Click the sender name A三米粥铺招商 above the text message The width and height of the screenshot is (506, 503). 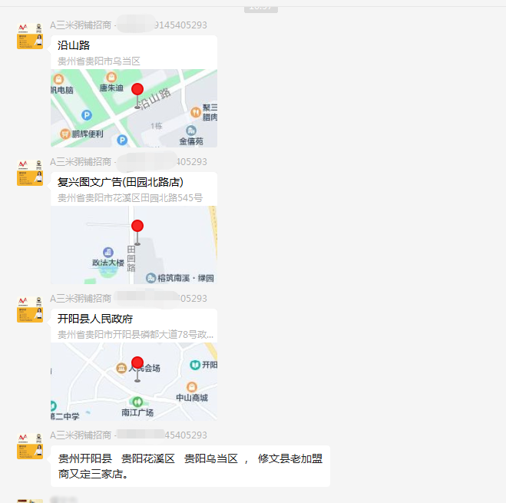(x=81, y=435)
